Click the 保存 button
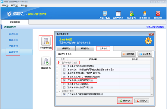The width and height of the screenshot is (167, 109). click(x=125, y=101)
